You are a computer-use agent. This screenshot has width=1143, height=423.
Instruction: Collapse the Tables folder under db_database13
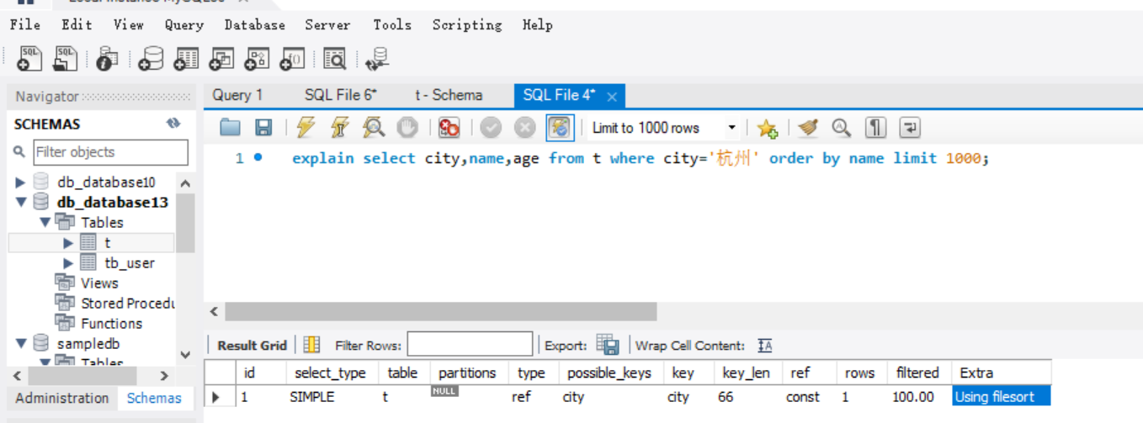tap(45, 223)
